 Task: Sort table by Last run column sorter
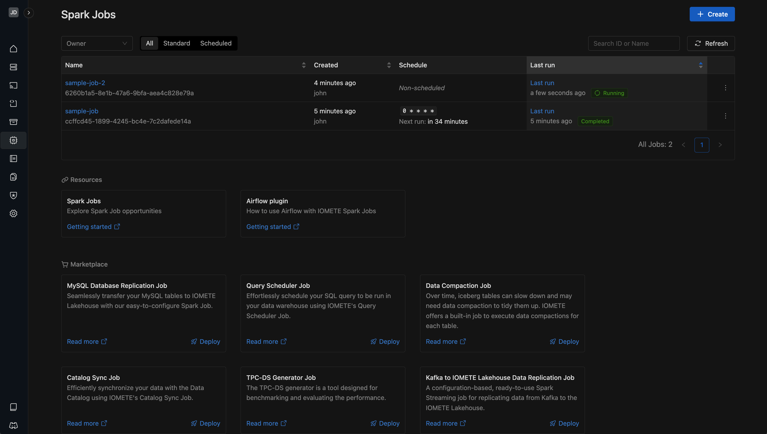[700, 65]
